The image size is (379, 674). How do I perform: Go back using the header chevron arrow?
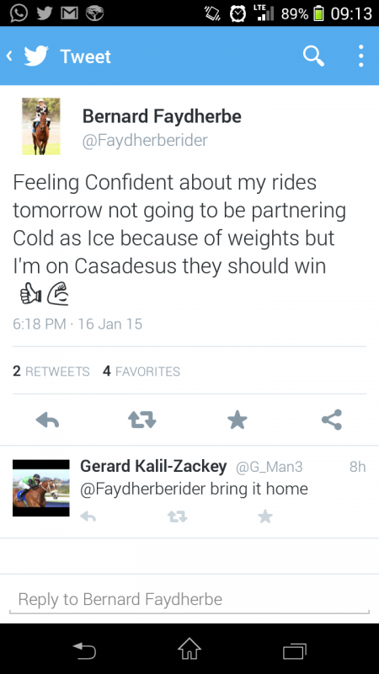click(x=9, y=56)
